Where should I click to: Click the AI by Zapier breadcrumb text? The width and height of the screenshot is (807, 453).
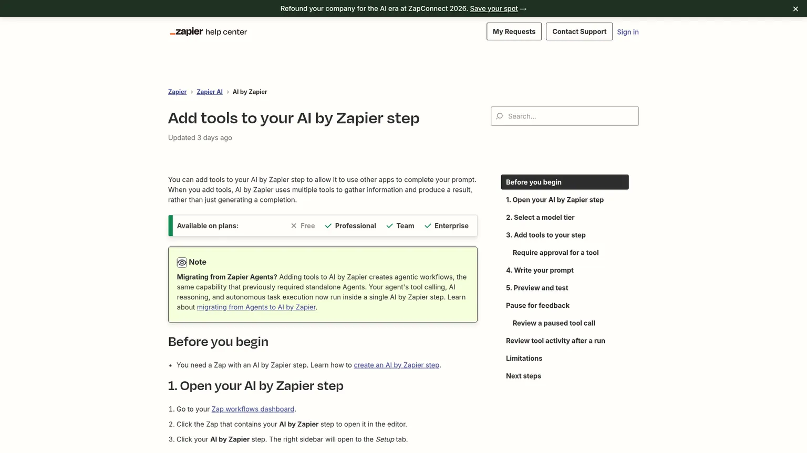250,92
